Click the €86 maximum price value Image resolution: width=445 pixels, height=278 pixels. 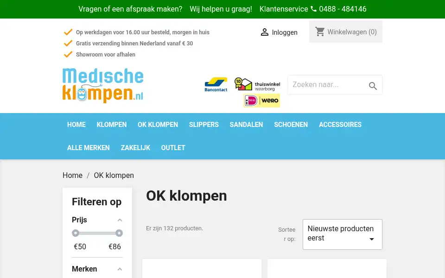[114, 246]
